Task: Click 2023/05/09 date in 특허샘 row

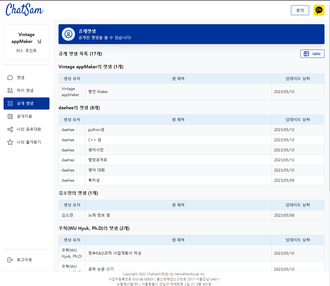Action: [x=284, y=180]
